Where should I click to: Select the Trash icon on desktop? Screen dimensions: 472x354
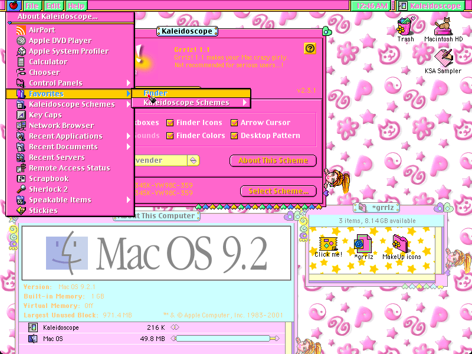click(x=405, y=26)
